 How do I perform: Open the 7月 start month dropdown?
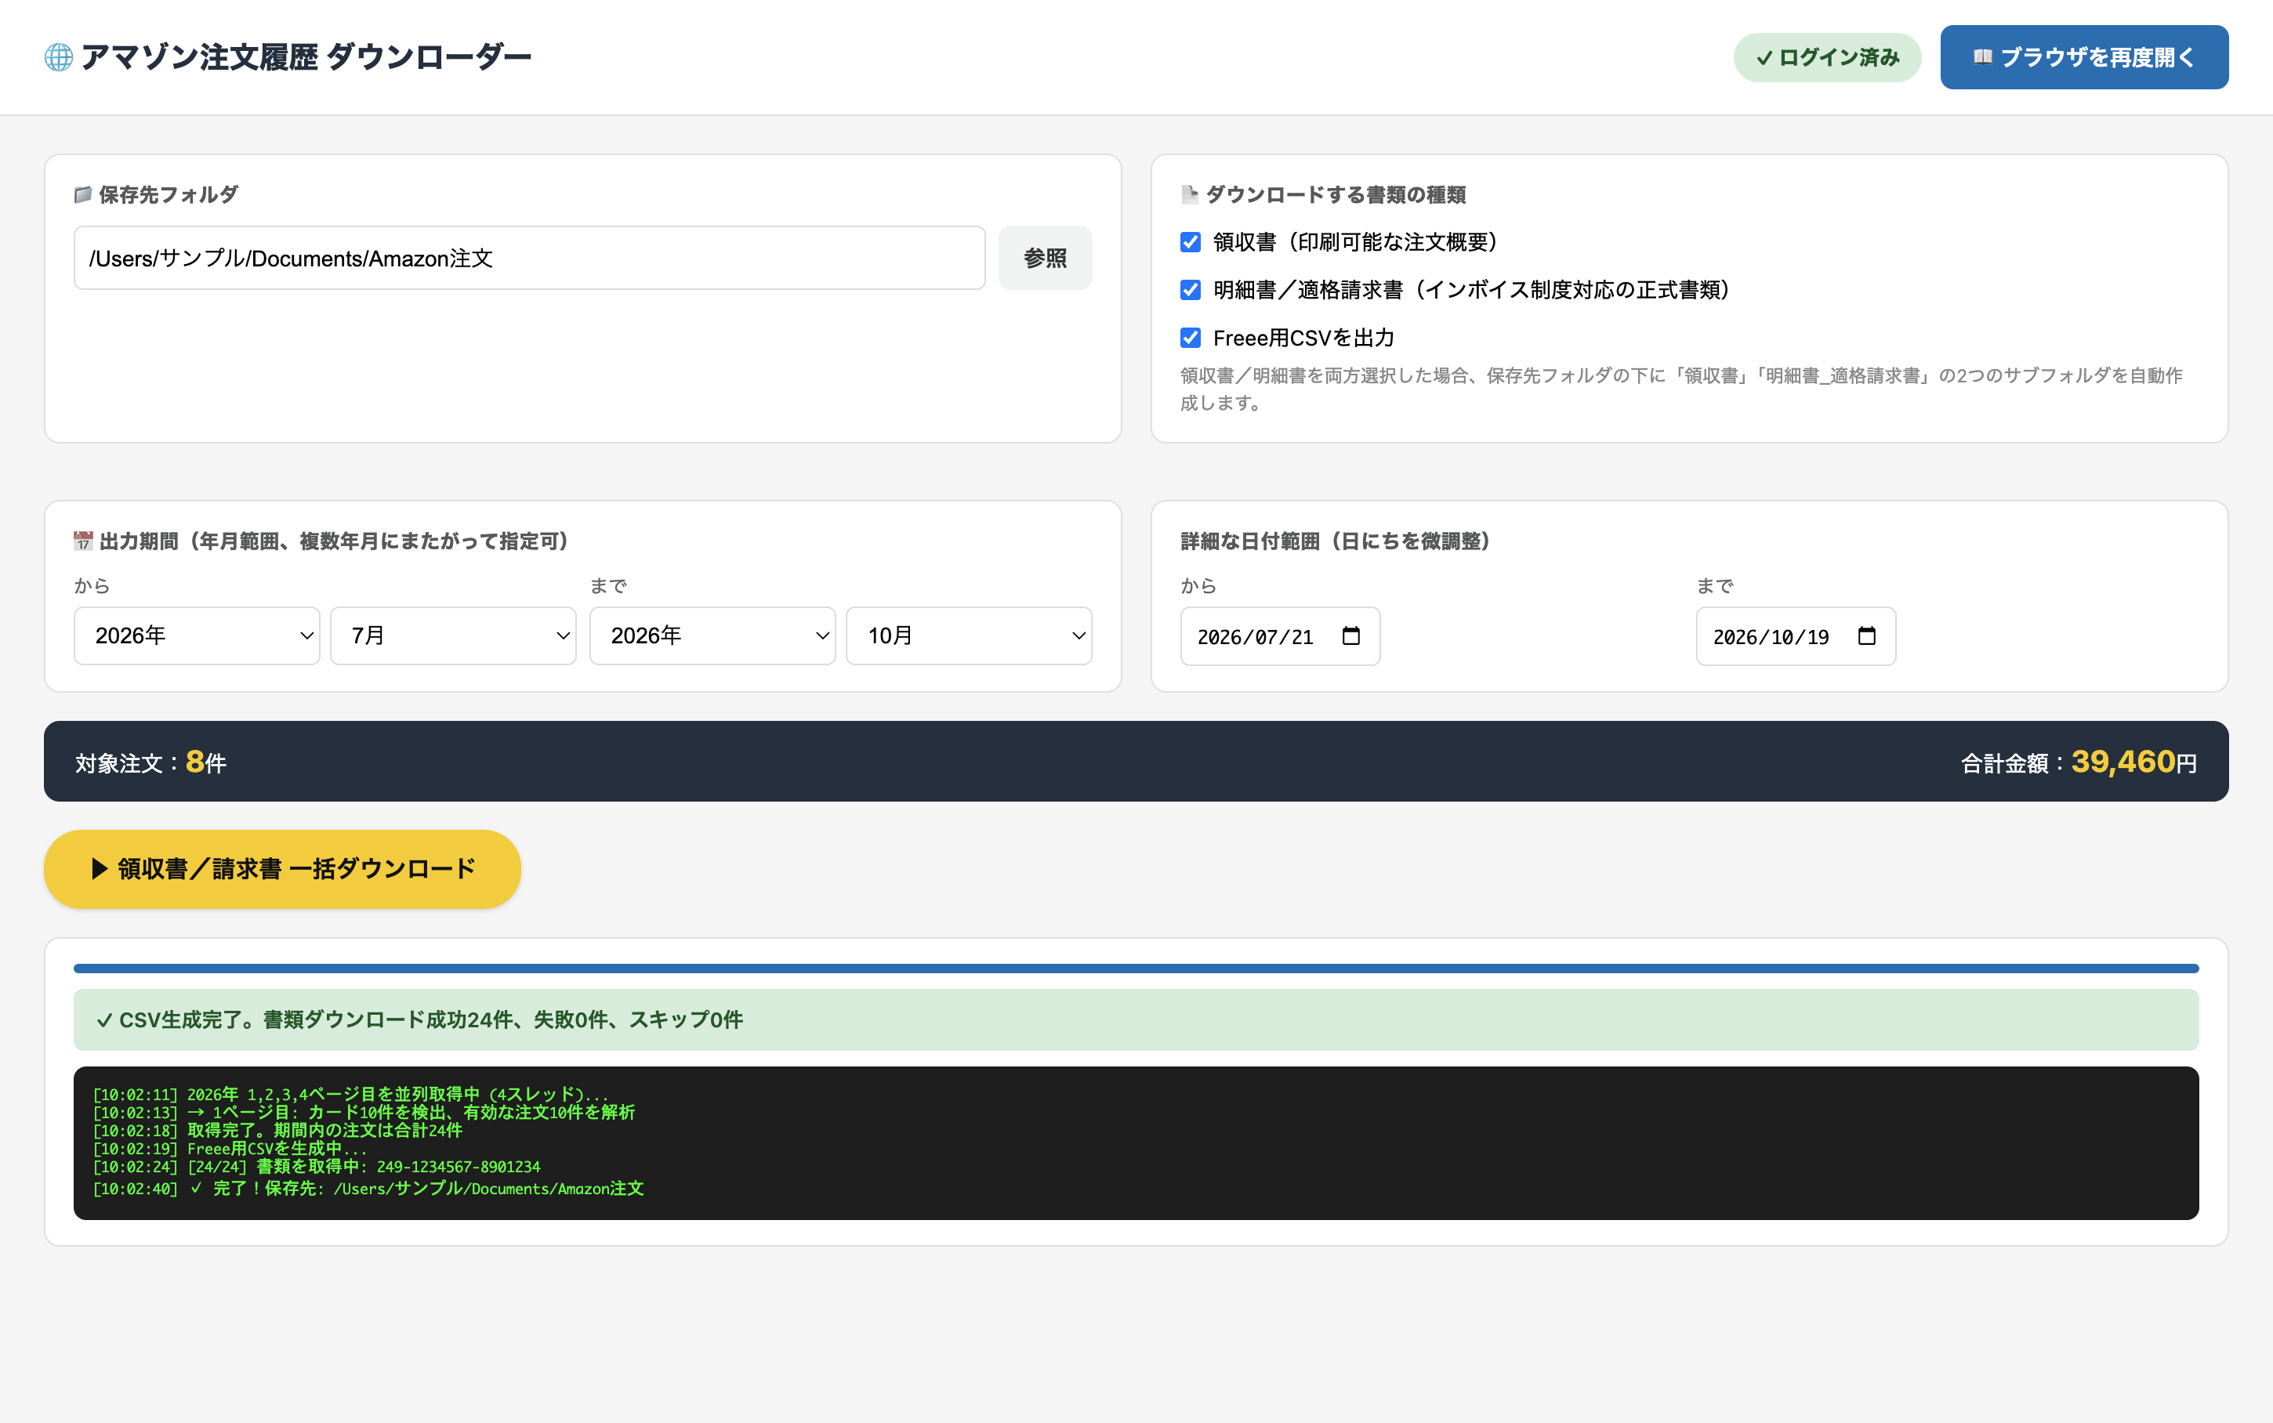click(x=453, y=636)
